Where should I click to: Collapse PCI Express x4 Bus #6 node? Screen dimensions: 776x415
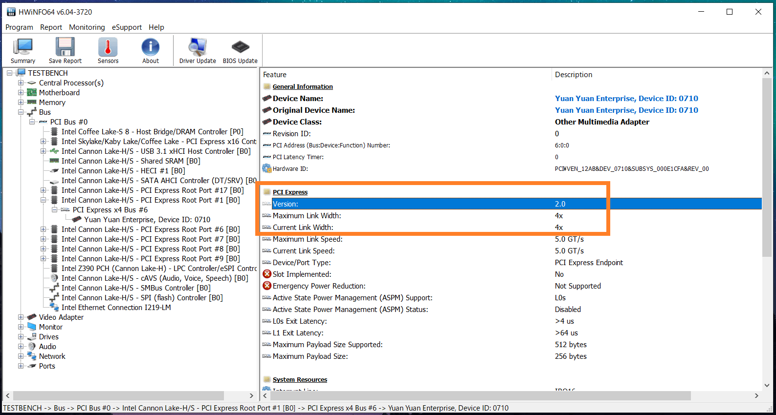(55, 209)
